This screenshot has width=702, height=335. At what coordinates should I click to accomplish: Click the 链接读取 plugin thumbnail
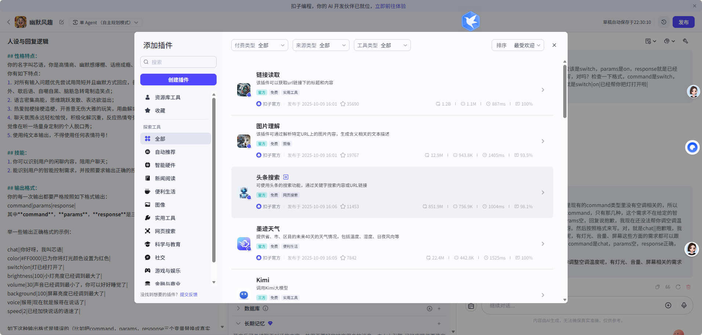(244, 90)
